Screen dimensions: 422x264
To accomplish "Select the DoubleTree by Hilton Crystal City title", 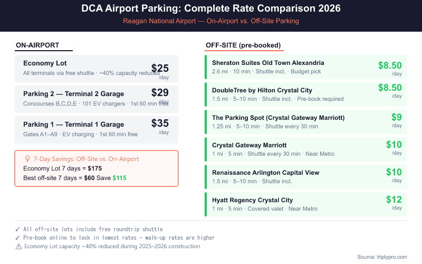I will coord(262,90).
